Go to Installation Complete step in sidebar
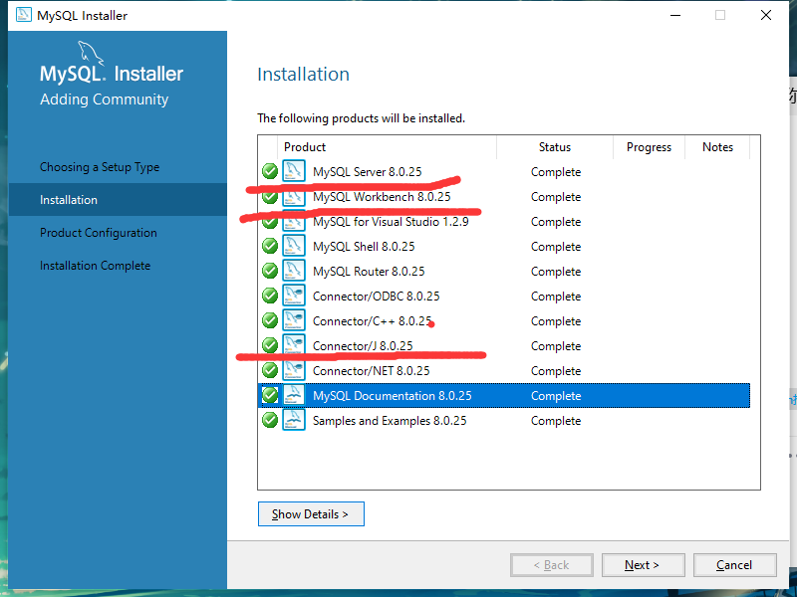The height and width of the screenshot is (597, 797). tap(96, 266)
